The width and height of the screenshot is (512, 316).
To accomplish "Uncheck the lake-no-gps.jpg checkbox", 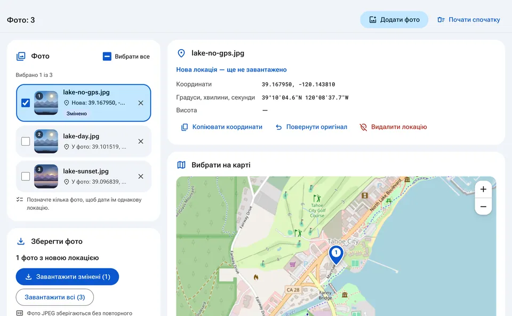I will point(26,103).
